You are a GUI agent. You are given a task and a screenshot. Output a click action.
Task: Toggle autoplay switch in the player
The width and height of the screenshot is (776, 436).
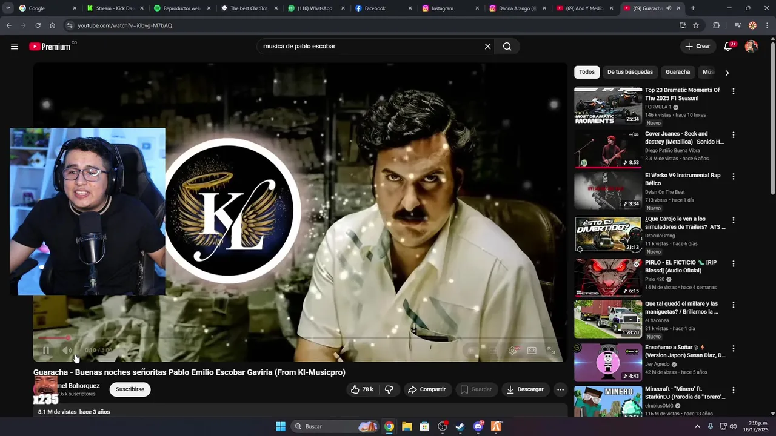pyautogui.click(x=471, y=350)
